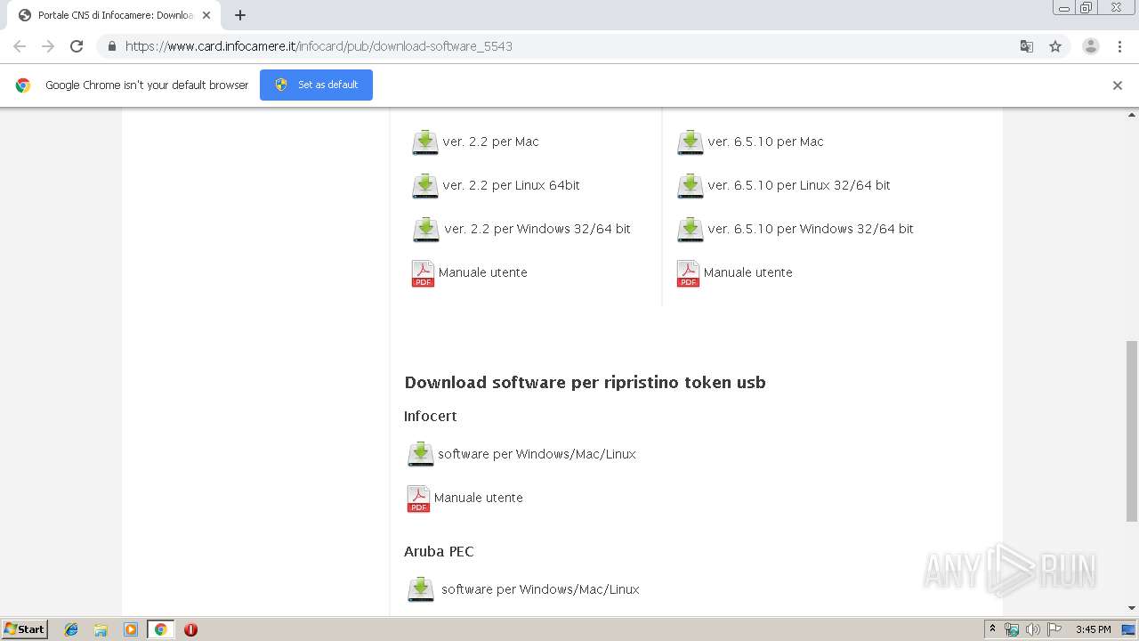This screenshot has height=641, width=1139.
Task: Click download icon for ver. 2.2 per Linux 64bit
Action: tap(425, 186)
